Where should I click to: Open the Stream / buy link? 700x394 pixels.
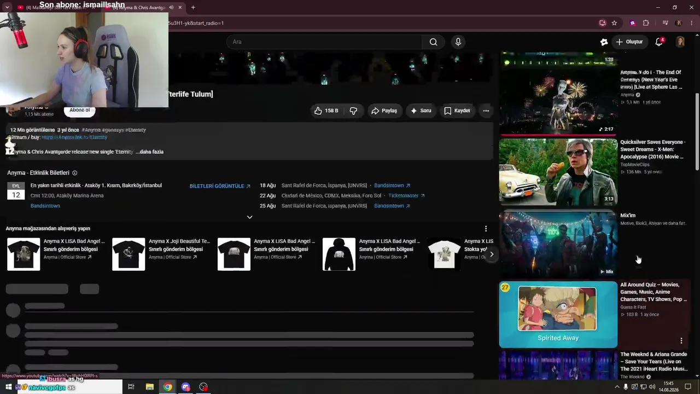point(74,137)
